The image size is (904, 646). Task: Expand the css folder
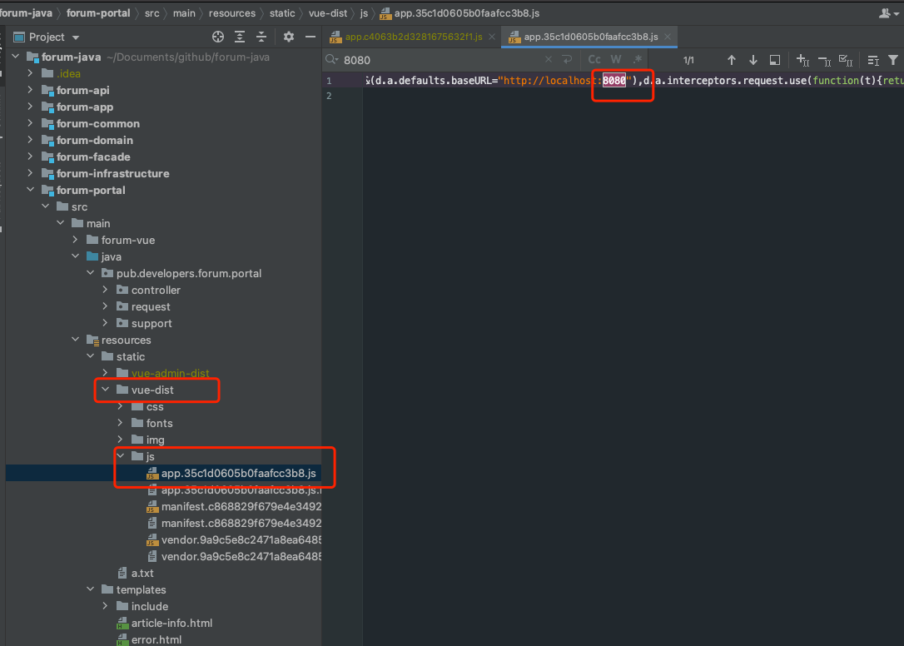click(x=120, y=406)
